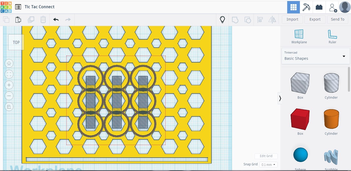Click the Delete trash icon
The width and height of the screenshot is (351, 171).
43,20
